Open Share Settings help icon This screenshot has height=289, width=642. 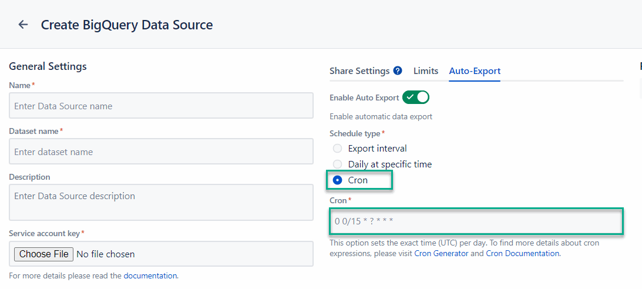click(x=397, y=71)
